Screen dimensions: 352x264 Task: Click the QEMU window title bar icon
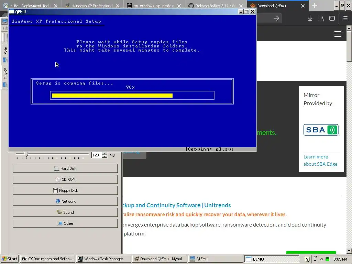click(x=12, y=12)
